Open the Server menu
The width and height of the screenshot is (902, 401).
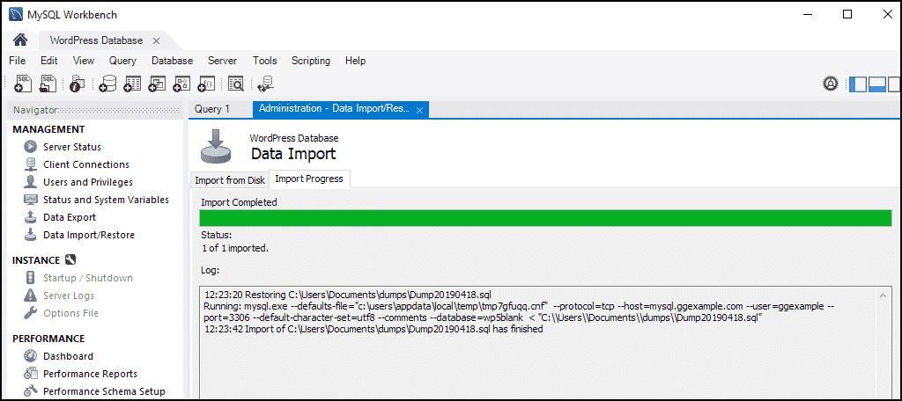click(222, 61)
